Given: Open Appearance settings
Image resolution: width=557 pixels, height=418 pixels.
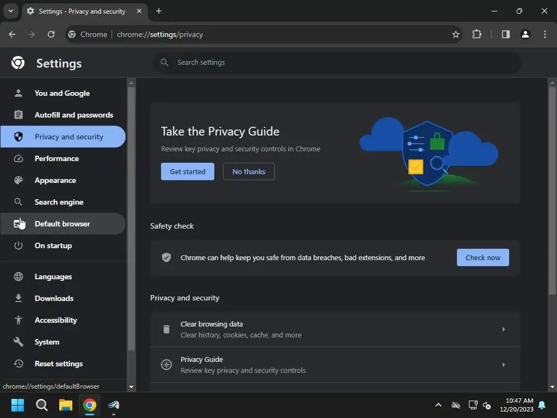Looking at the screenshot, I should 63,180.
